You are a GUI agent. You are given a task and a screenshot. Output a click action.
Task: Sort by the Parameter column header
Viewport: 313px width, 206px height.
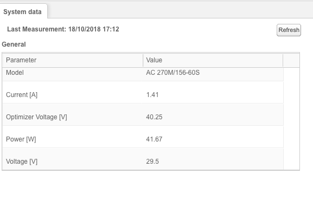(x=73, y=60)
